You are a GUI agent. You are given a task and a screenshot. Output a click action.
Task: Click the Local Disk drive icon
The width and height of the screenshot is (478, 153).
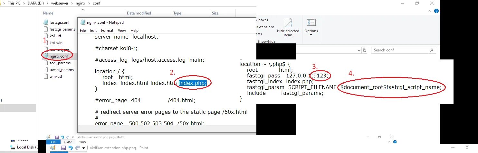tap(13, 147)
